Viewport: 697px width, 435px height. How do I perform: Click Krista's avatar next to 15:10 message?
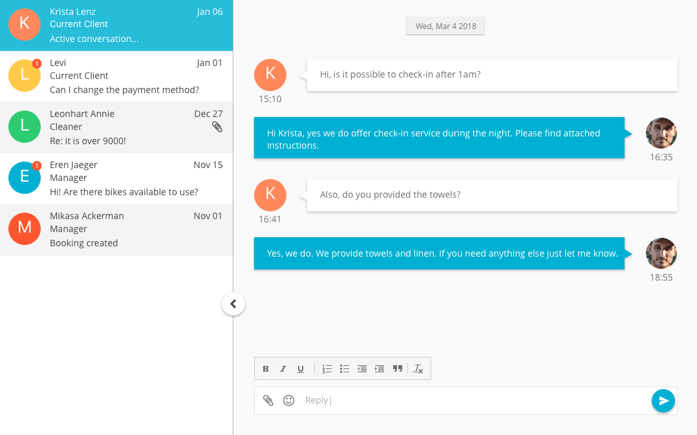[x=270, y=75]
